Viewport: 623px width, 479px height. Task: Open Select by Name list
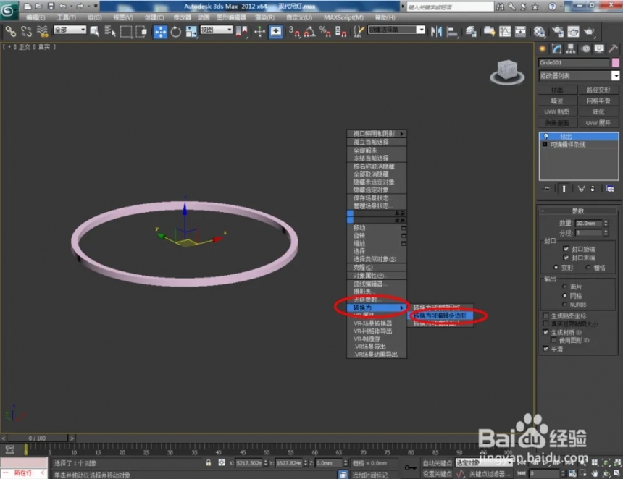point(109,31)
